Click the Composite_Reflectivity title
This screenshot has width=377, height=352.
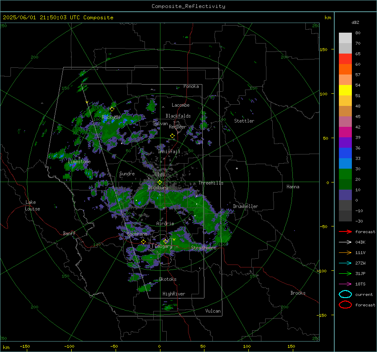pos(188,6)
